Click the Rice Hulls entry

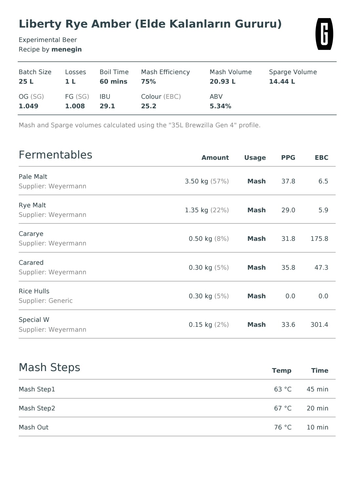[x=177, y=296]
